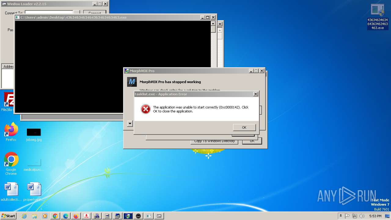Open the grey panel taskbar item
Viewport: 391px width, 220px height.
click(149, 216)
